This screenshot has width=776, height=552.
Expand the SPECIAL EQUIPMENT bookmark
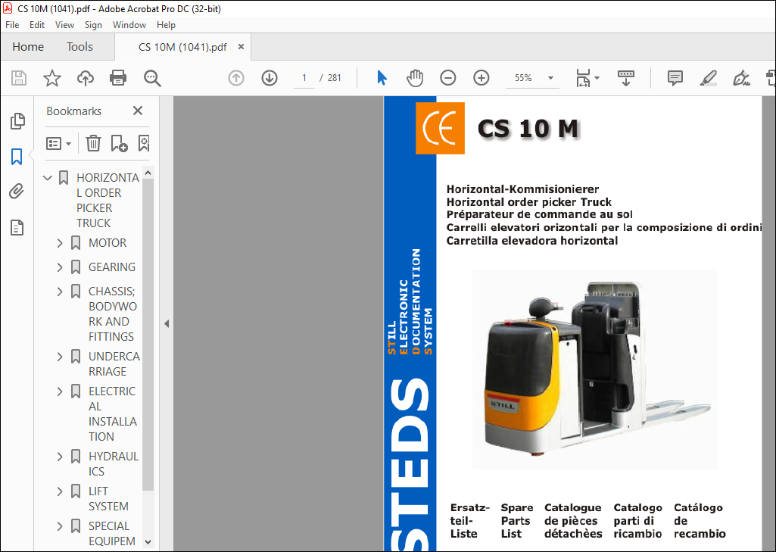(x=60, y=526)
